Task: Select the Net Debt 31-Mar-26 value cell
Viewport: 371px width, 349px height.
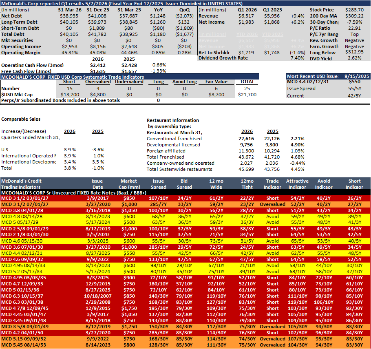Action: pyautogui.click(x=69, y=16)
